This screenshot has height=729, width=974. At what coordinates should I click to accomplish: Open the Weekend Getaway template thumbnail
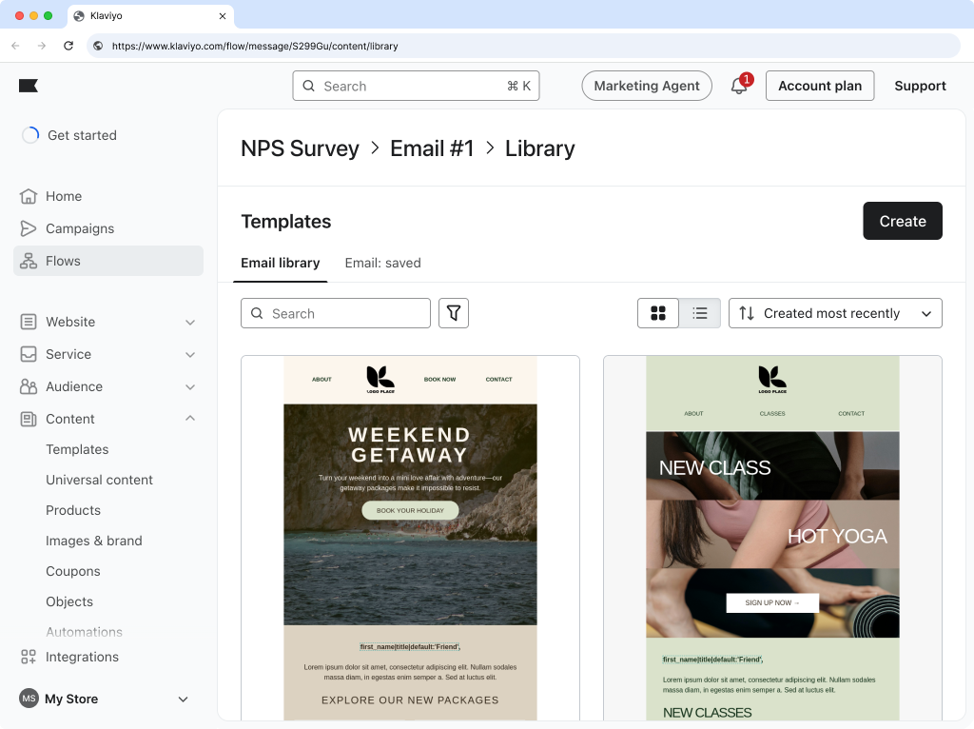(x=410, y=533)
